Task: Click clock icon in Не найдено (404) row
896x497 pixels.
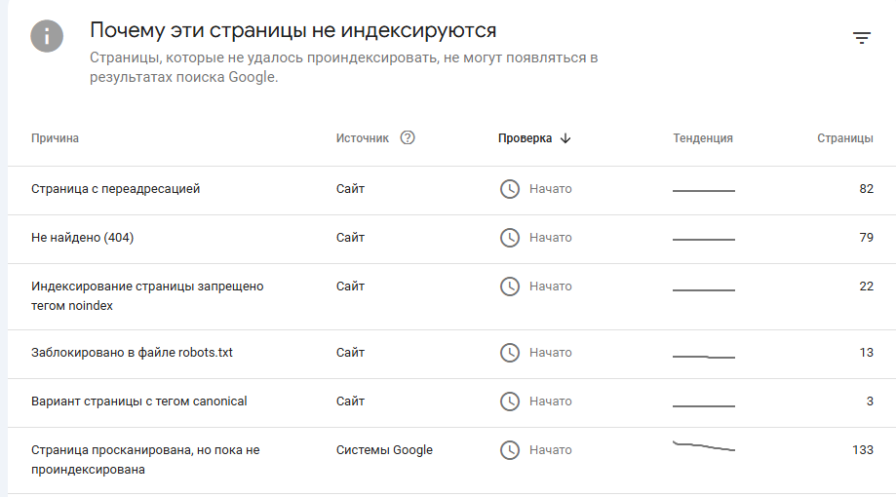Action: (x=510, y=238)
